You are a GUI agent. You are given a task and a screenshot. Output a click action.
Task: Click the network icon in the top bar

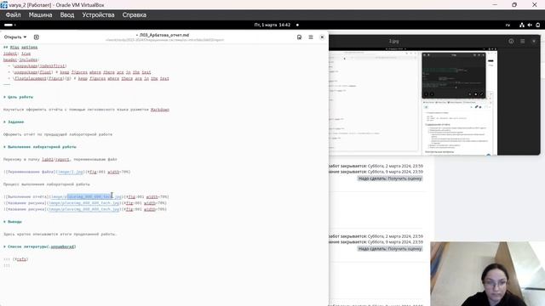pyautogui.click(x=522, y=25)
